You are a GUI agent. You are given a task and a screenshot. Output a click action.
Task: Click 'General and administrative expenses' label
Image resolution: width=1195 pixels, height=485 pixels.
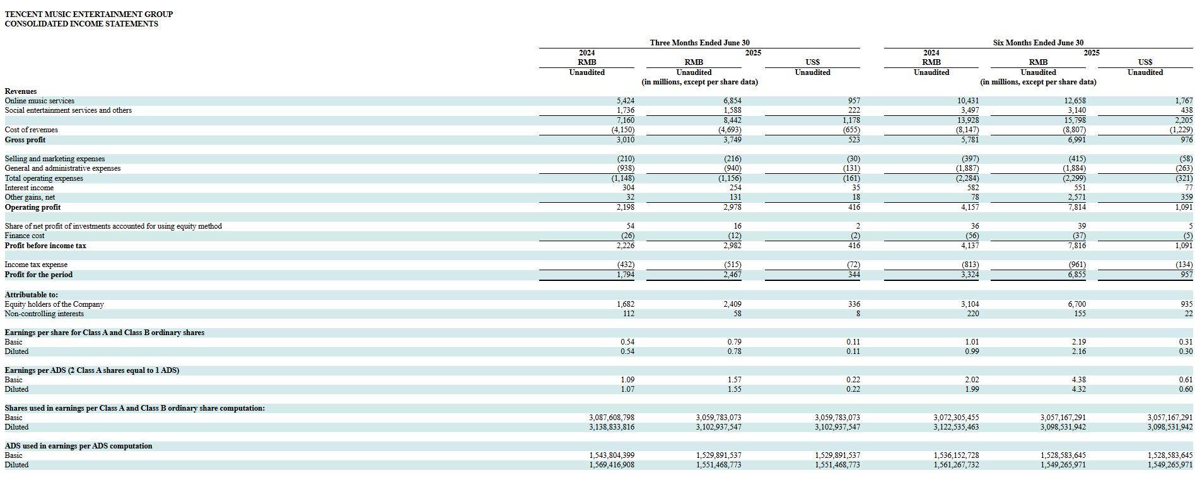[x=62, y=168]
